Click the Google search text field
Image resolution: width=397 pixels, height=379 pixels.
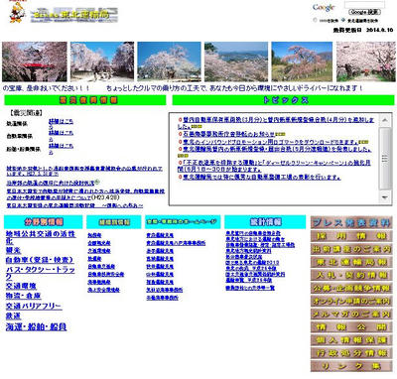click(x=364, y=4)
